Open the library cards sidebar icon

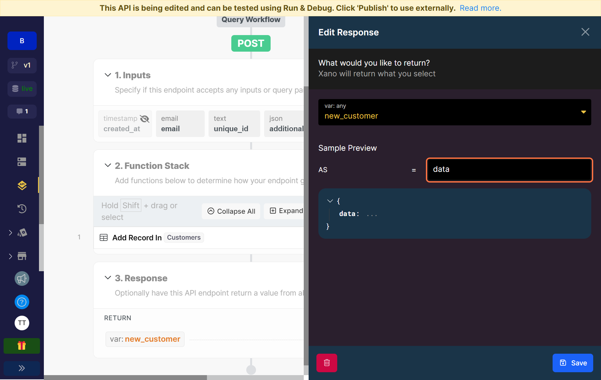click(22, 233)
